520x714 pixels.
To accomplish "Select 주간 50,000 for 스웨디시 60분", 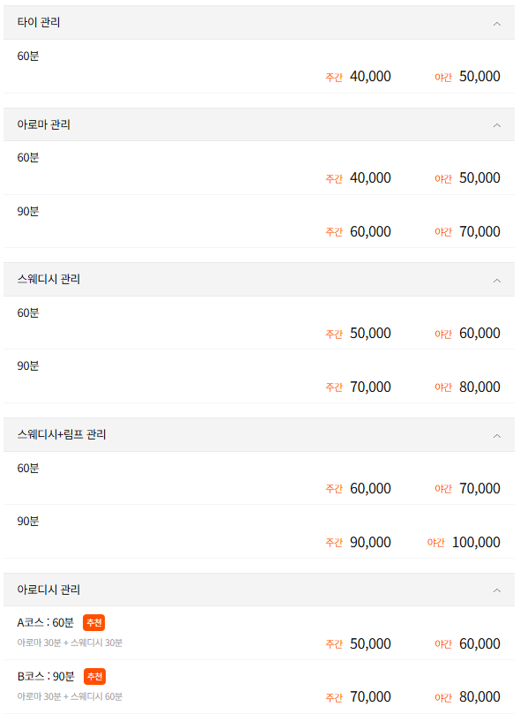I will pos(357,334).
